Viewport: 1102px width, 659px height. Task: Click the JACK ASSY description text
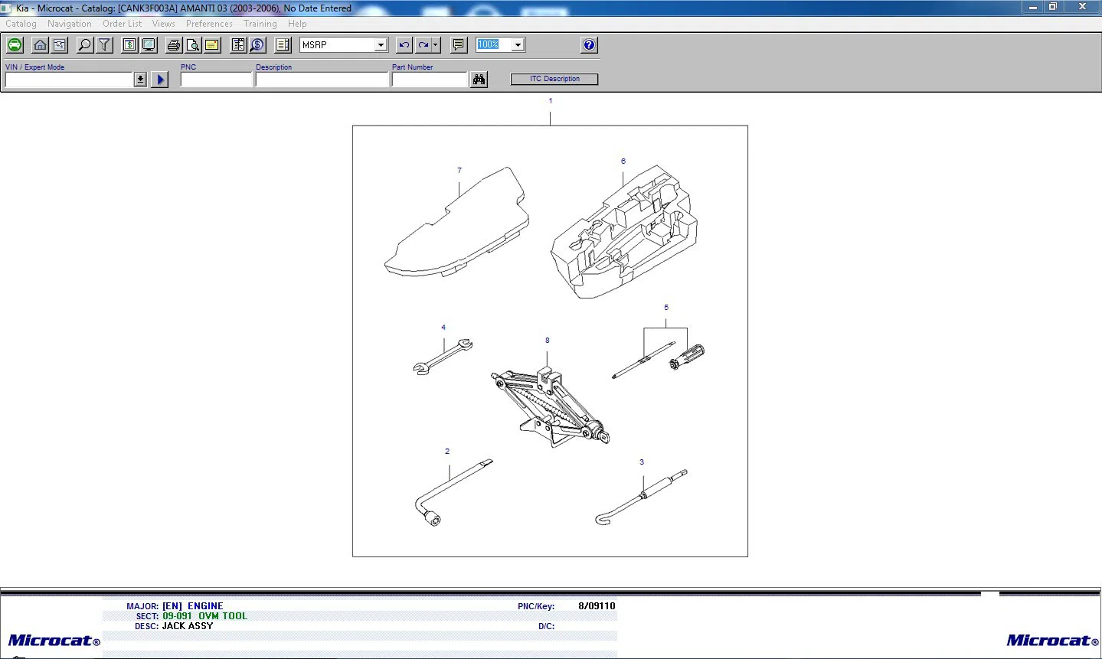tap(188, 626)
